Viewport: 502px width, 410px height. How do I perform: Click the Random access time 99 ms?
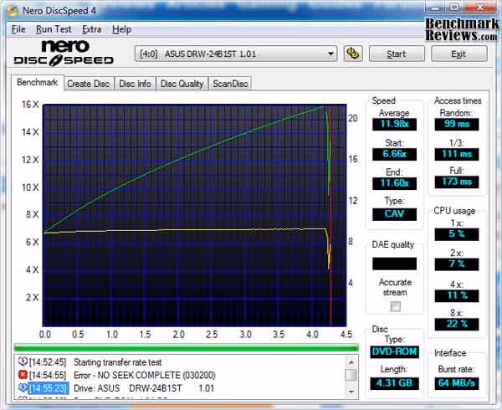(x=457, y=124)
